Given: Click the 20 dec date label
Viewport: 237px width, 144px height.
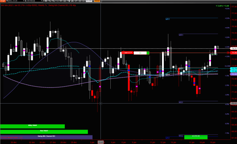Looking at the screenshot, I should [x=14, y=142].
